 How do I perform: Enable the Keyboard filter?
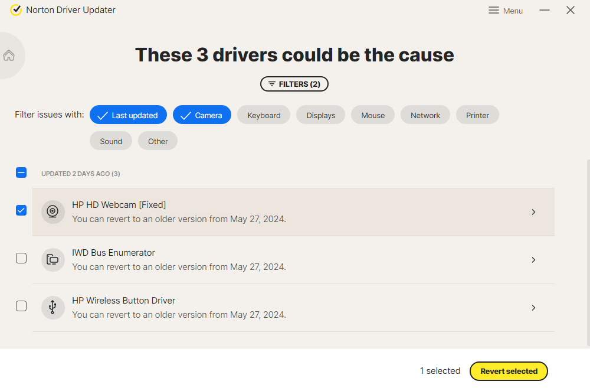(x=264, y=115)
